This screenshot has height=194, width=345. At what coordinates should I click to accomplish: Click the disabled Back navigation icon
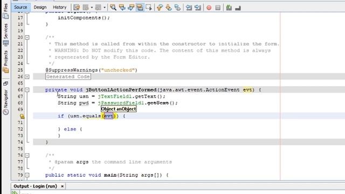click(x=86, y=8)
